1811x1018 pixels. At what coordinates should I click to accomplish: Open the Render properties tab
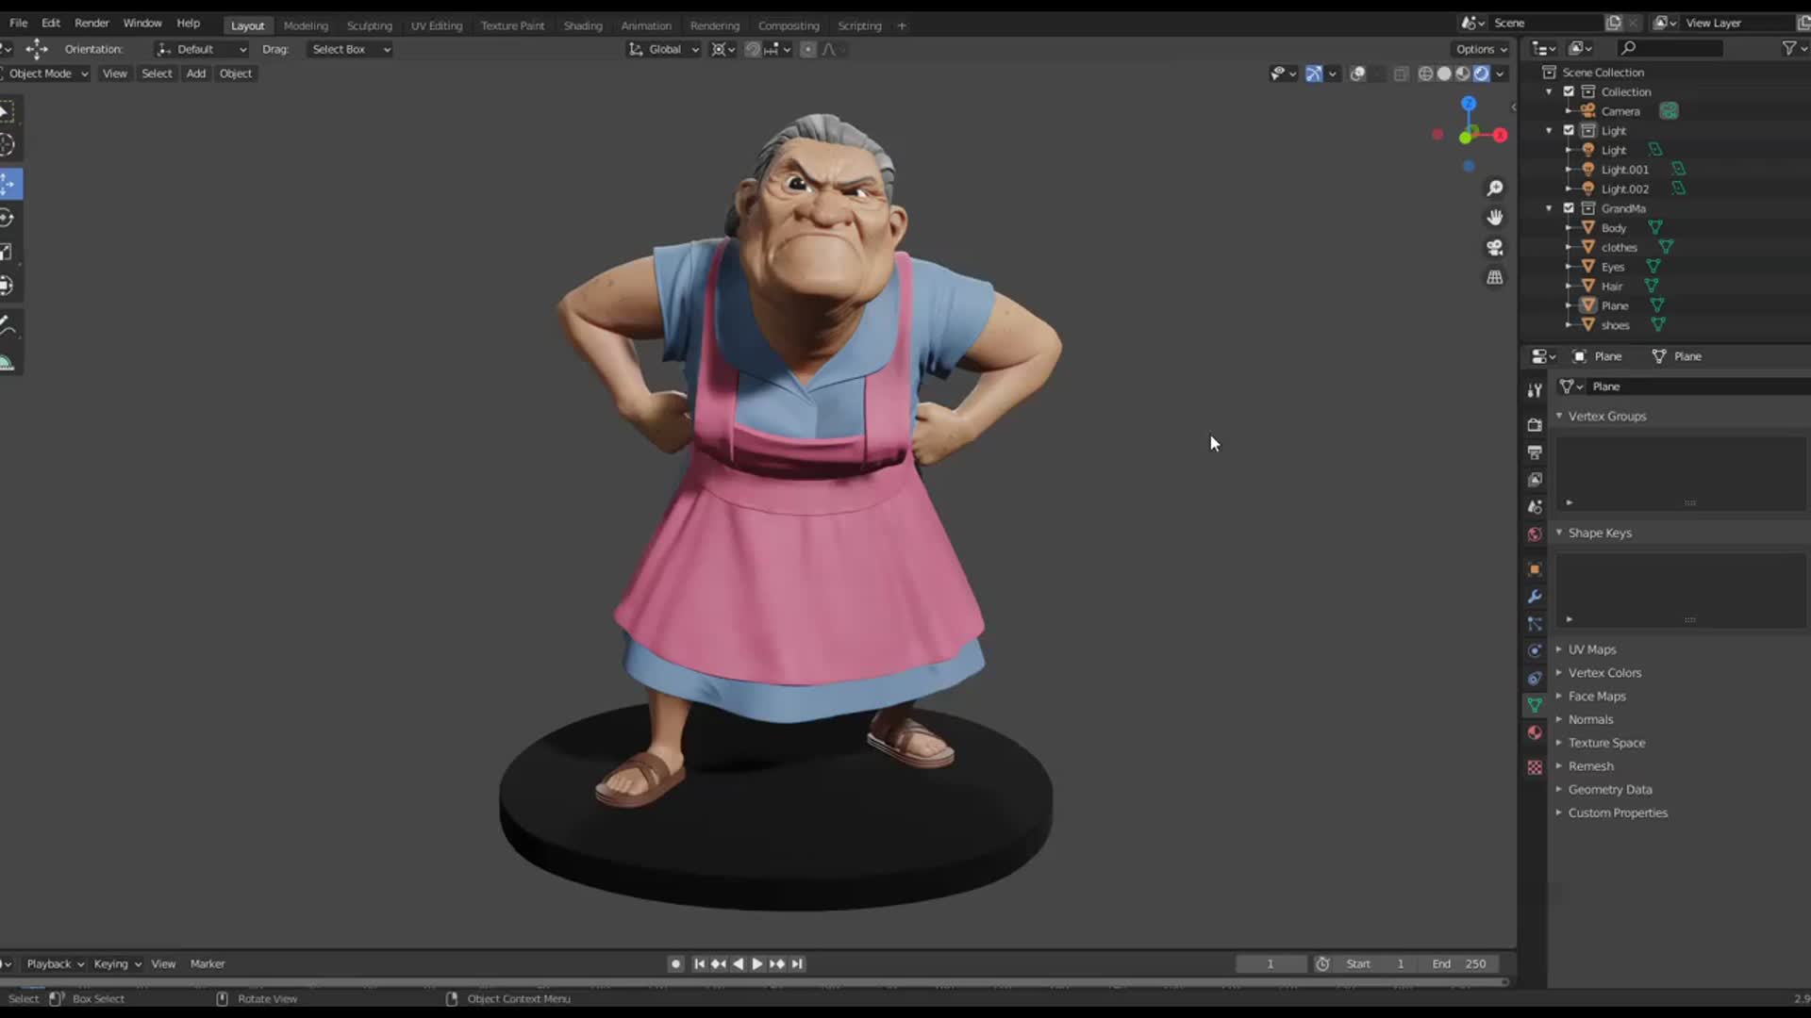pos(1535,425)
